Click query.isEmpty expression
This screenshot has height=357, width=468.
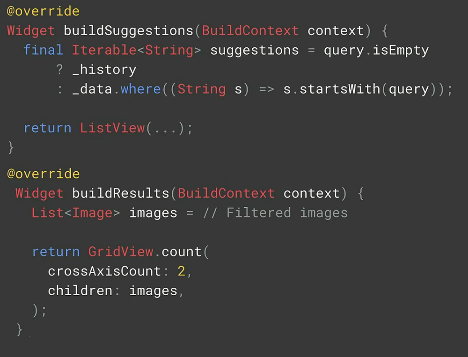point(376,50)
